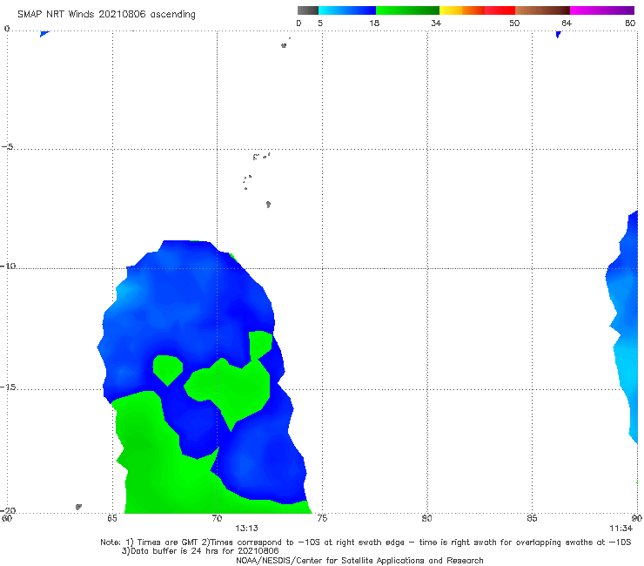This screenshot has width=644, height=566.
Task: Click the small island near 20S 63E
Action: tap(78, 507)
